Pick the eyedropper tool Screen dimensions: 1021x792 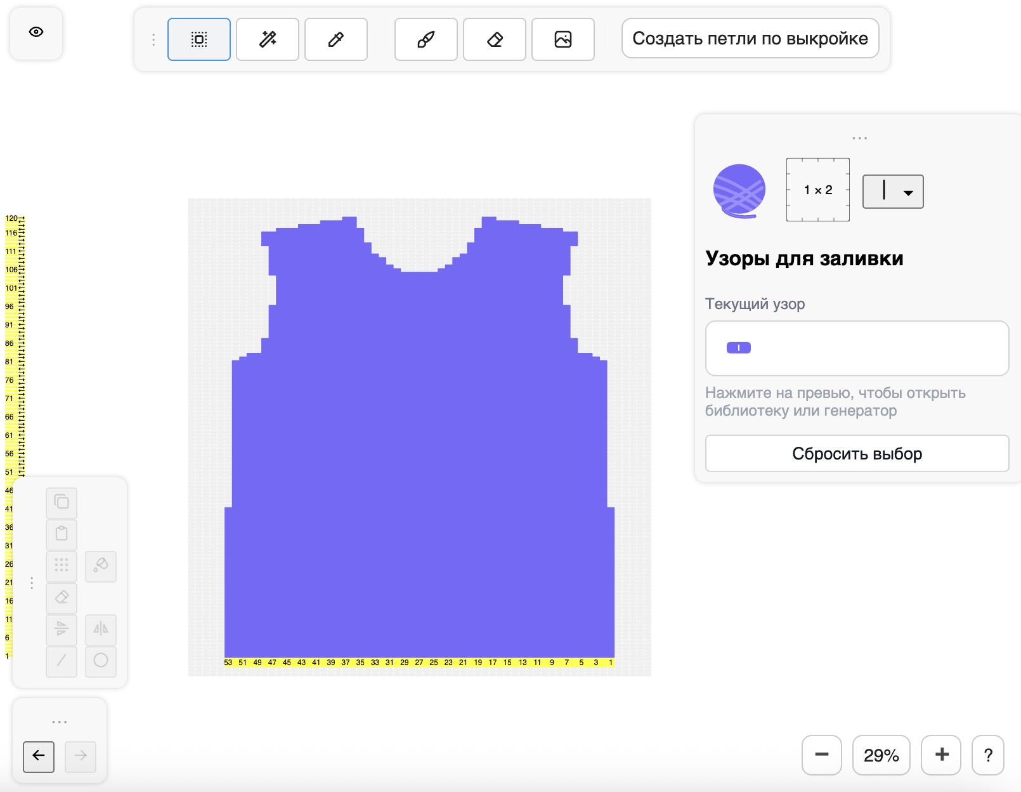click(335, 39)
